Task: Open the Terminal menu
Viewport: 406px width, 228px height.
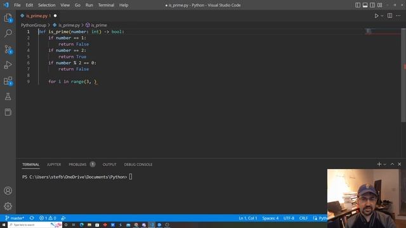Action: 106,5
